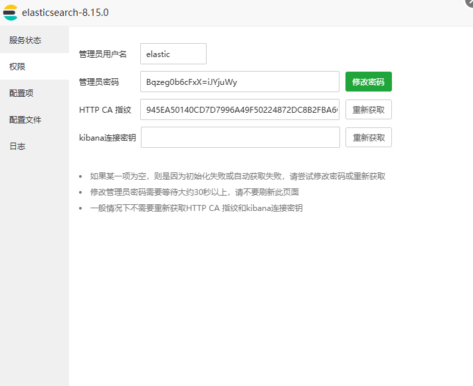The height and width of the screenshot is (386, 473).
Task: Click the 修改密码 green button
Action: click(x=368, y=82)
